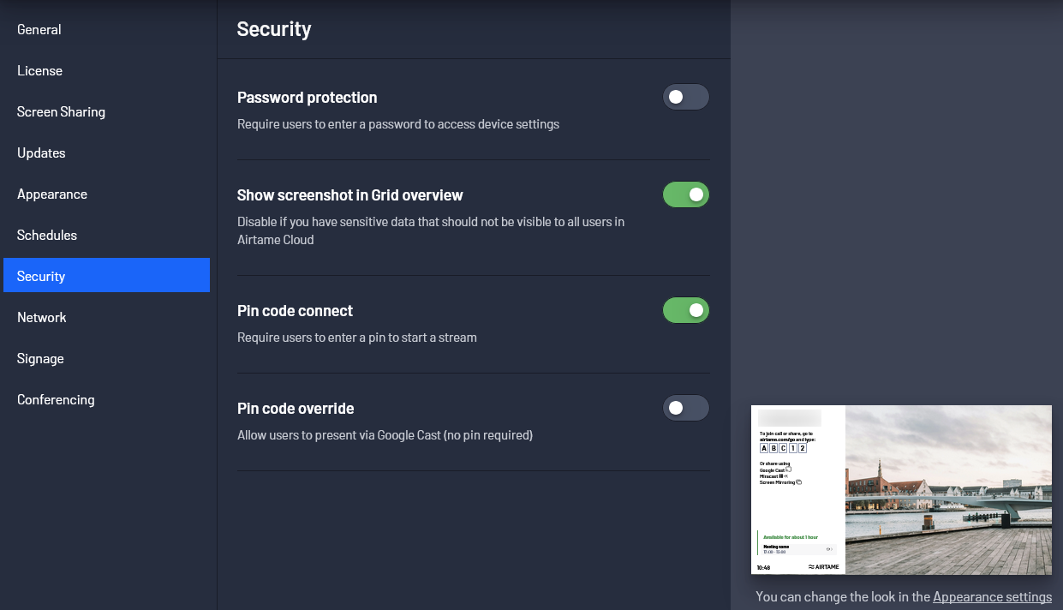
Task: Follow the Appearance settings link
Action: coord(992,597)
